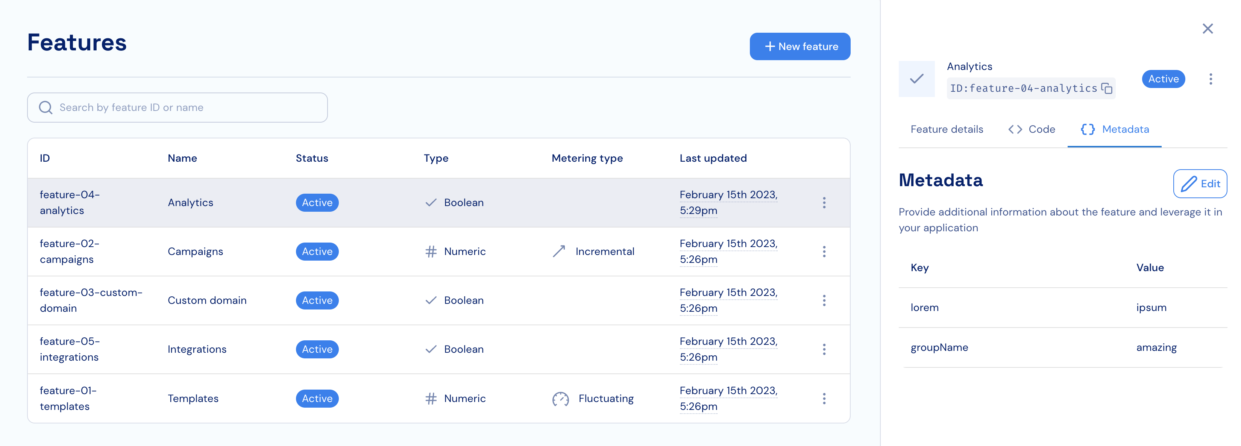This screenshot has width=1241, height=446.
Task: Edit the metadata
Action: pyautogui.click(x=1200, y=184)
